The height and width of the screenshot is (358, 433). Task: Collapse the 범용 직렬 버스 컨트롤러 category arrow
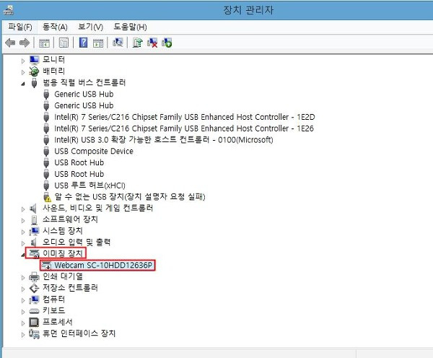click(23, 84)
